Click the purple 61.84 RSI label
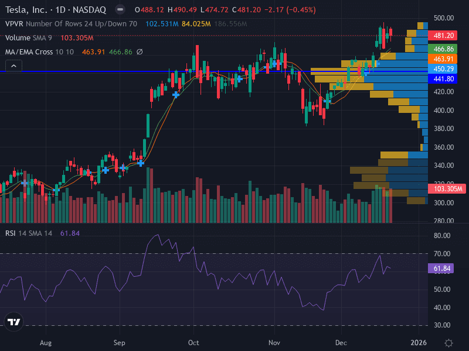This screenshot has width=469, height=351. 441,269
